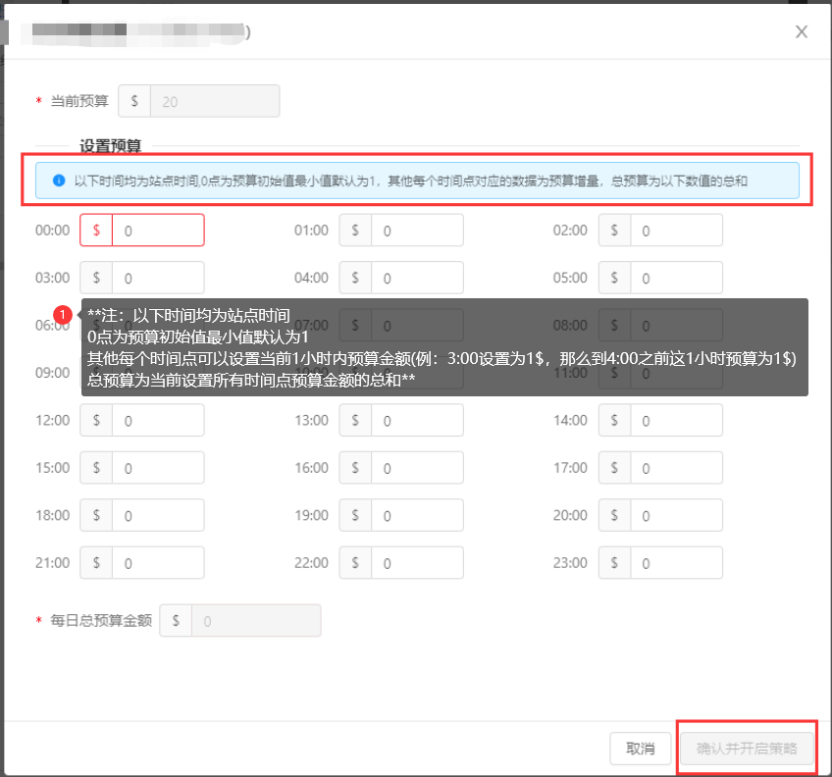Edit the 18:00 budget input
This screenshot has height=777, width=832.
(158, 515)
